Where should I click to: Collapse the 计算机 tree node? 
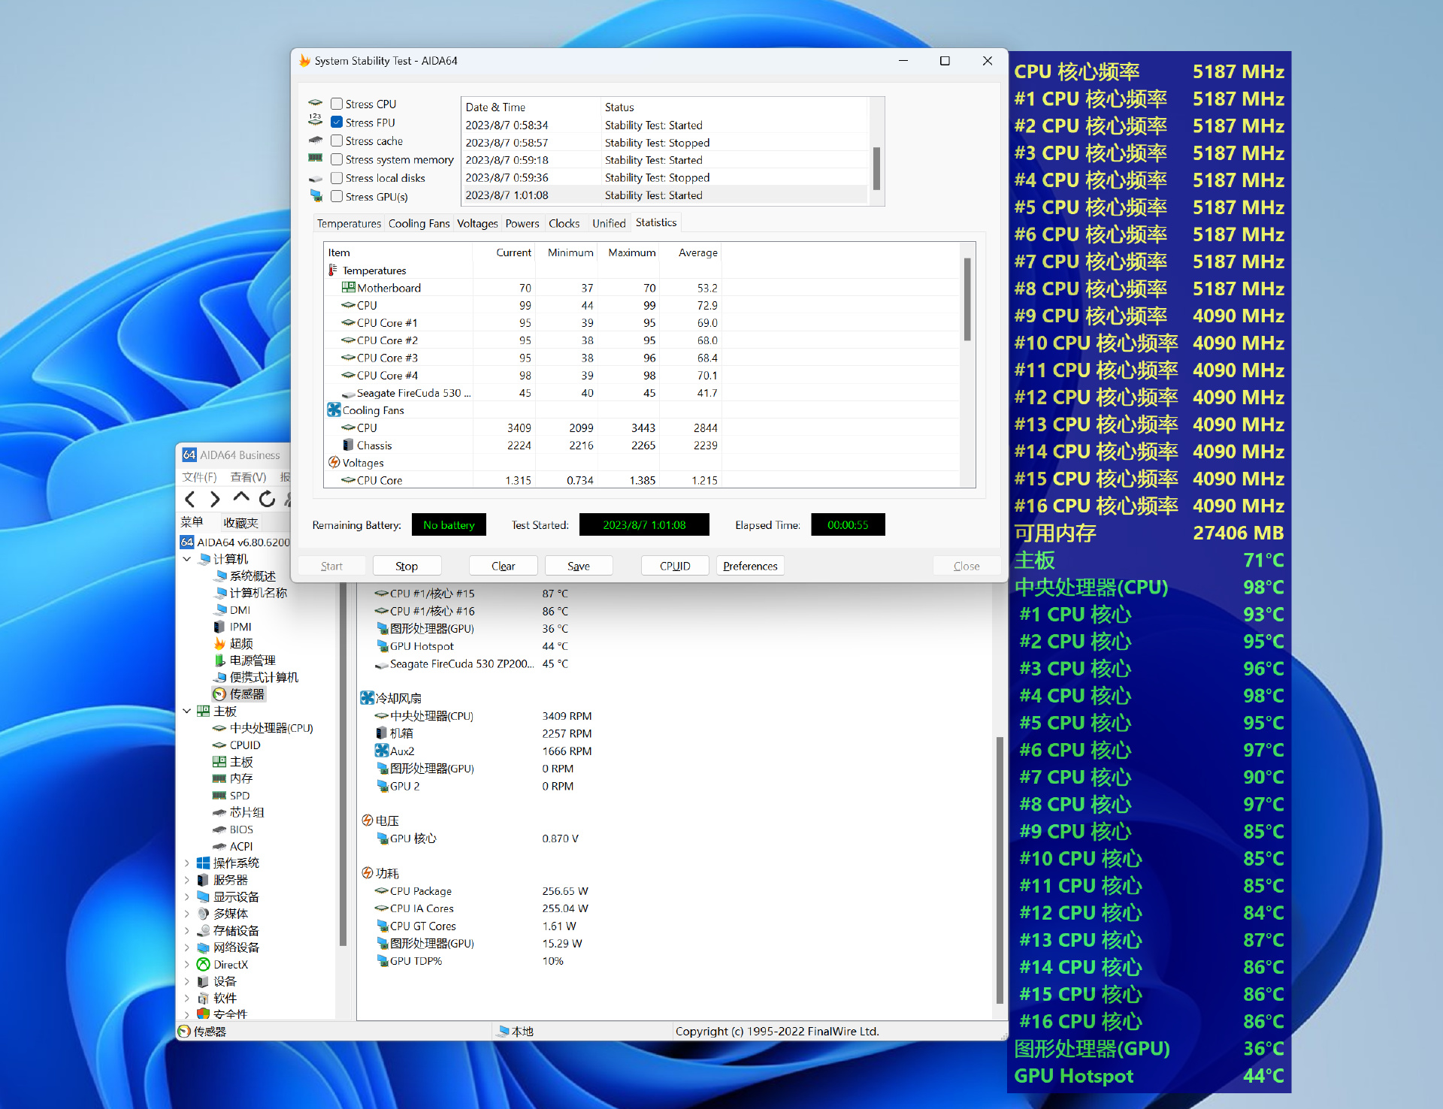pos(187,559)
